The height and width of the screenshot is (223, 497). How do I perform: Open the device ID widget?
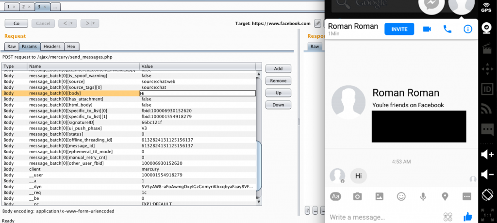pyautogui.click(x=487, y=89)
